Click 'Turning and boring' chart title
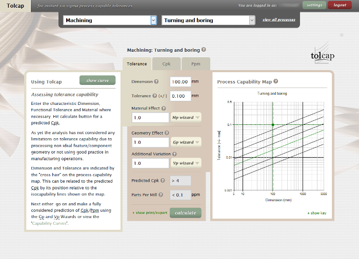The image size is (359, 259). click(272, 93)
